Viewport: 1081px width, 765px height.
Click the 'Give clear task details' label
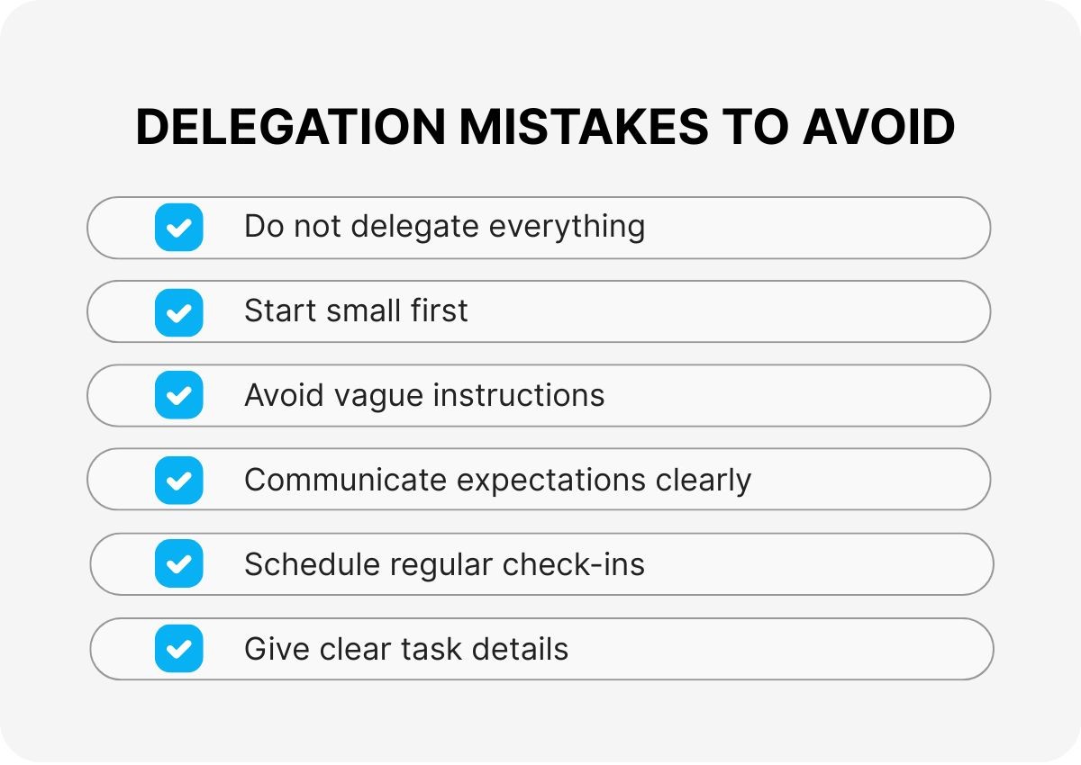tap(406, 649)
